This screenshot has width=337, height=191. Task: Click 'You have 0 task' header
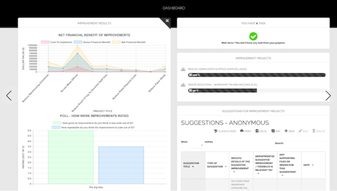(x=253, y=23)
